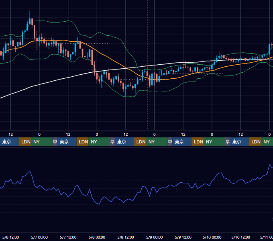Select the 東京 session block on 5/10
Viewport: 273px width, 241px height.
[x=239, y=142]
